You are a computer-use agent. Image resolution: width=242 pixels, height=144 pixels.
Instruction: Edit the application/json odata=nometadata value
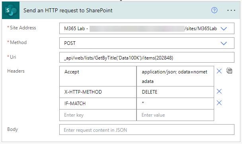tap(175, 76)
